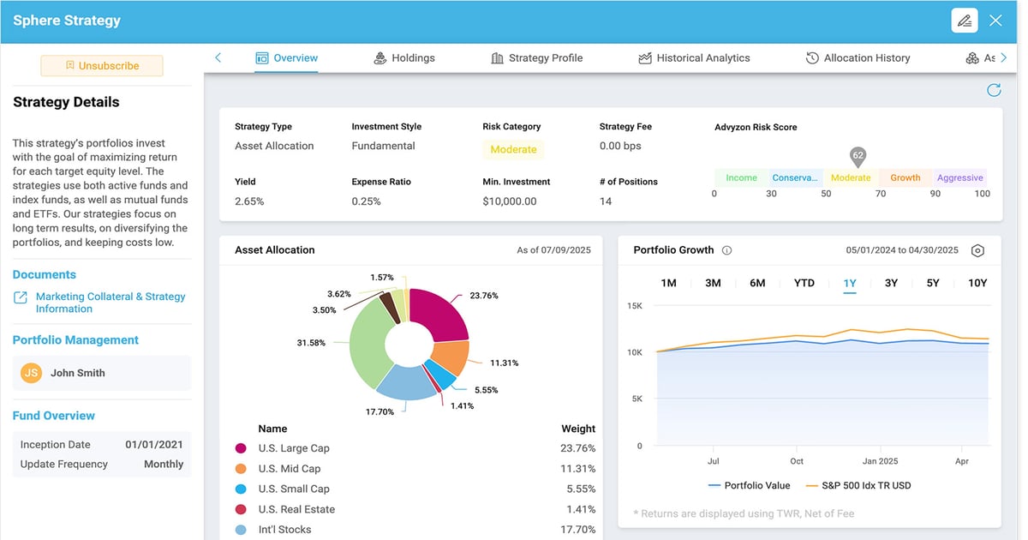Click the Allocation History clock icon
1028x540 pixels.
(x=810, y=57)
